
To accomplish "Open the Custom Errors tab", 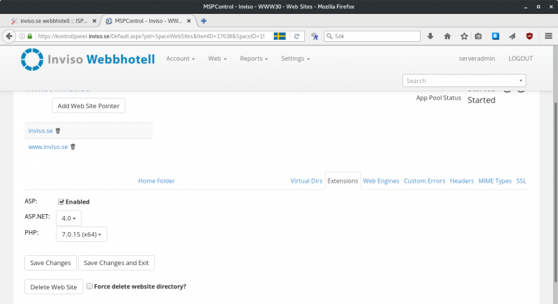I will 425,181.
